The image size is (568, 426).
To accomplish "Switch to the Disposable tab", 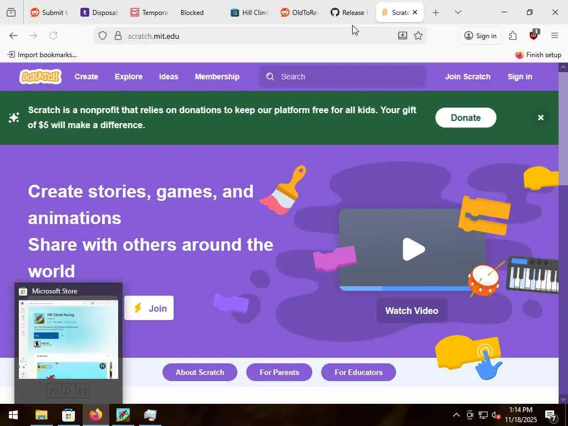I will coord(100,12).
